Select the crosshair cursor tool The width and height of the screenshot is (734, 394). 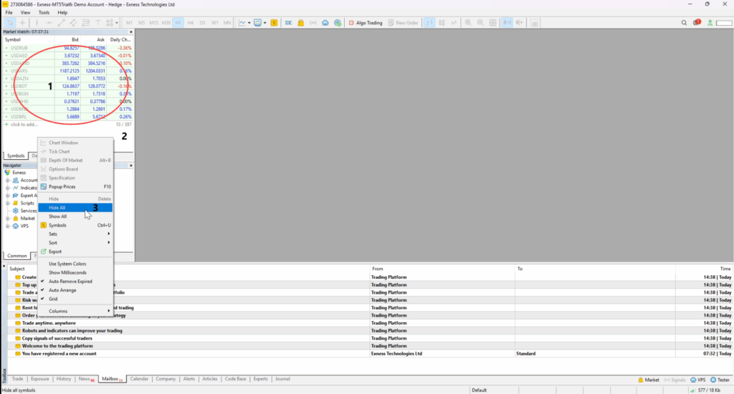23,23
